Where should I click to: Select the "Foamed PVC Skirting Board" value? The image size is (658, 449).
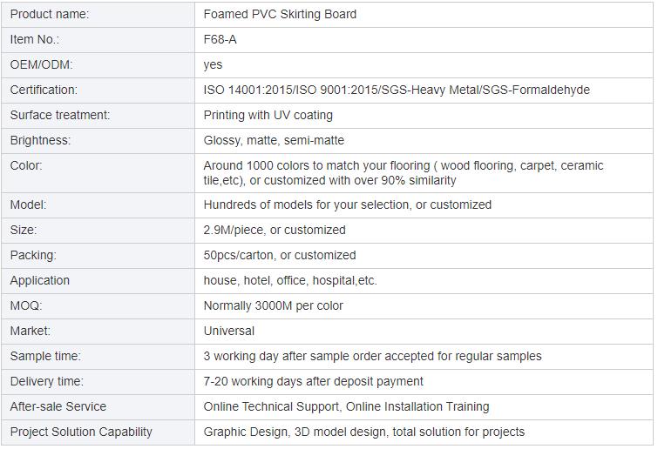(280, 14)
